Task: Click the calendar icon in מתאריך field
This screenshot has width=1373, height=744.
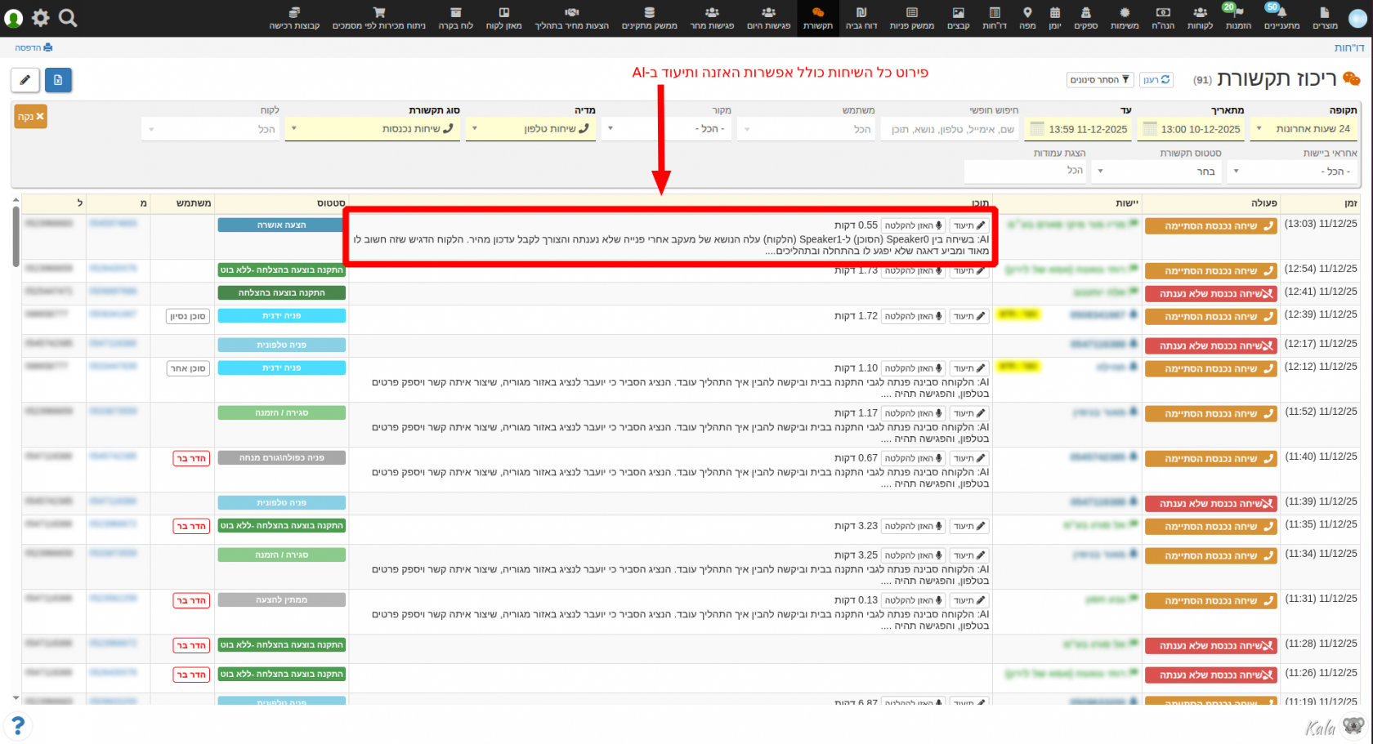Action: 1150,129
